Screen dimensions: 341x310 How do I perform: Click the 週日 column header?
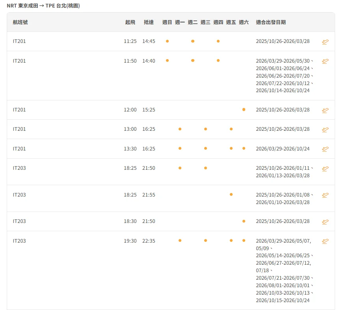[x=167, y=22]
